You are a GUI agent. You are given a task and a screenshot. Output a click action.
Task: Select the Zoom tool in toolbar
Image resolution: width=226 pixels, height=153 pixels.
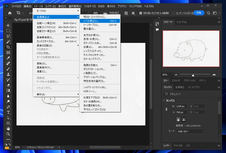(8, 134)
